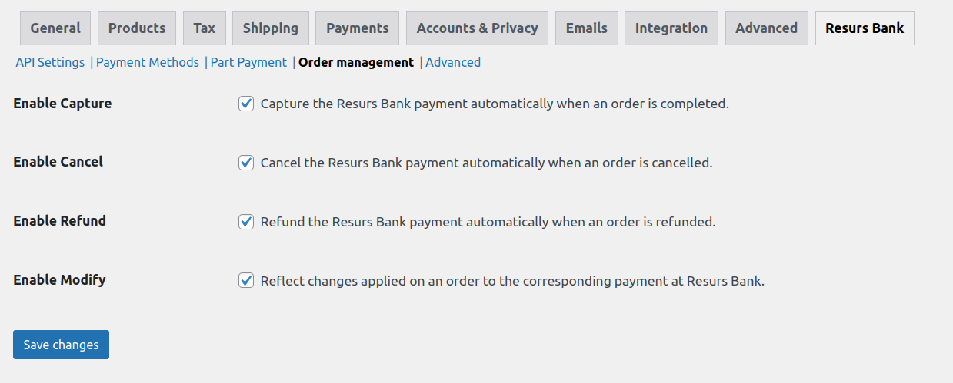953x383 pixels.
Task: Uncheck the Enable Cancel checkbox
Action: tap(246, 163)
